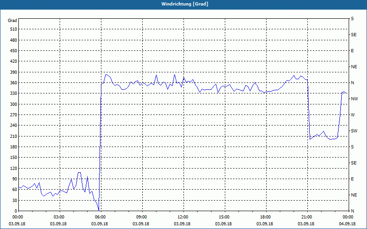Viewport: 367px width, 229px height.
Task: Click the SW compass label
Action: 354,131
